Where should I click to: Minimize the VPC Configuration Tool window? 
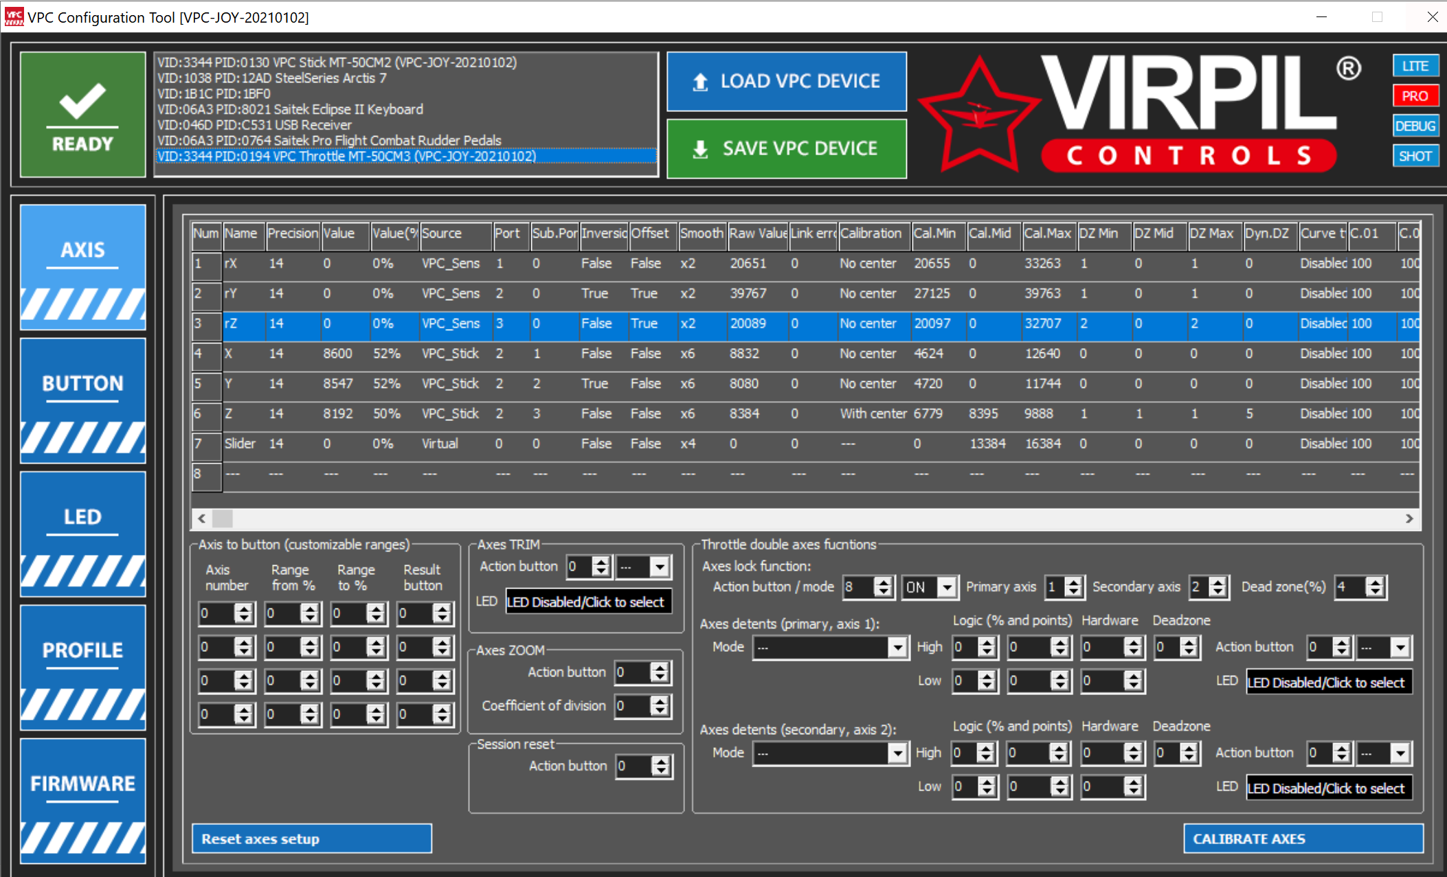[1321, 16]
